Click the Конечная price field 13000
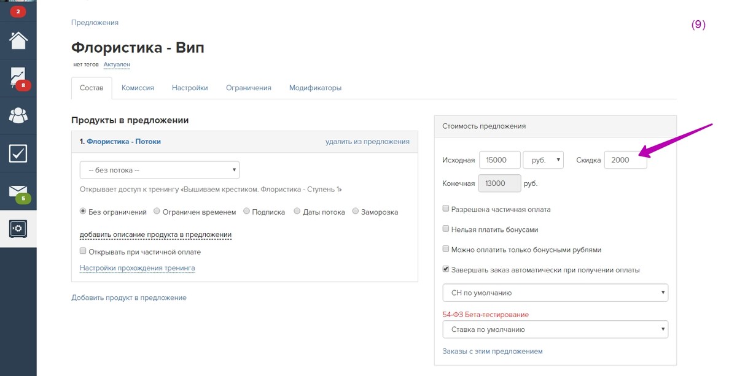 tap(500, 183)
